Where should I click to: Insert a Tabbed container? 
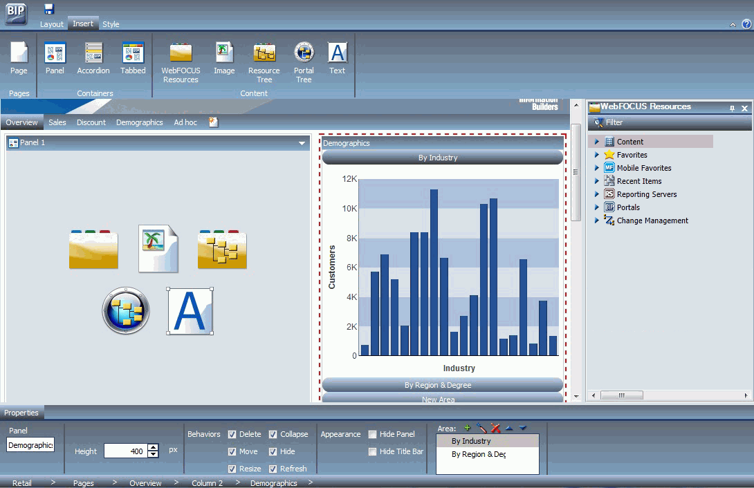133,58
